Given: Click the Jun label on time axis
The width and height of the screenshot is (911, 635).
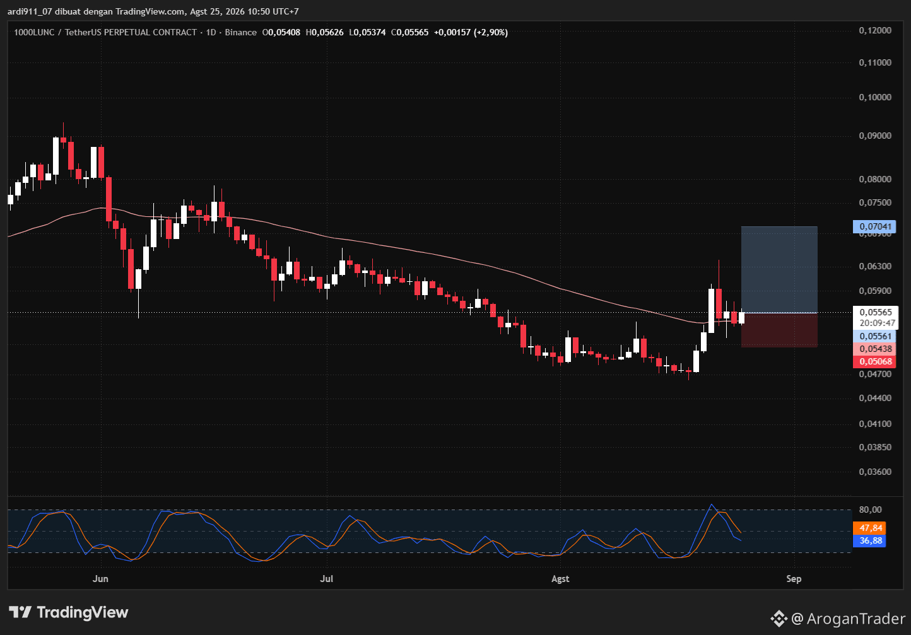Looking at the screenshot, I should point(100,579).
